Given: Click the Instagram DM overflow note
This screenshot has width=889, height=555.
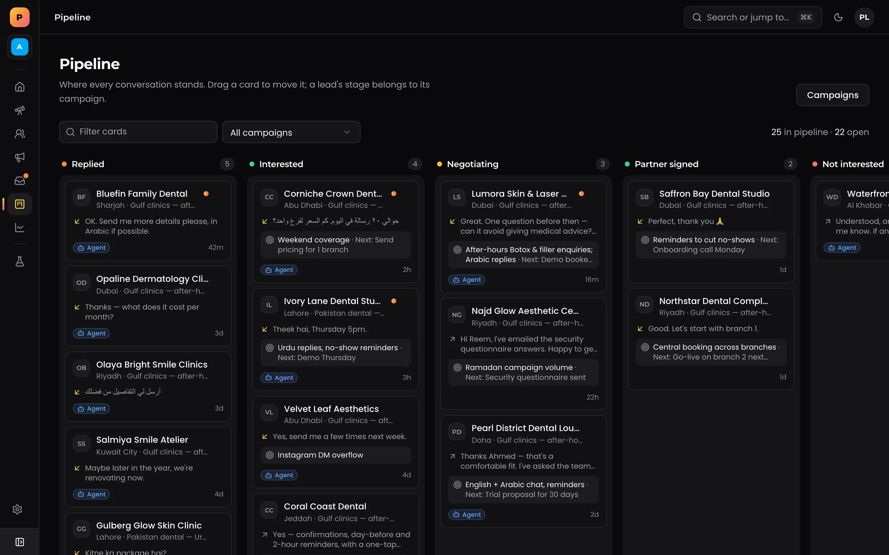Looking at the screenshot, I should pyautogui.click(x=336, y=455).
